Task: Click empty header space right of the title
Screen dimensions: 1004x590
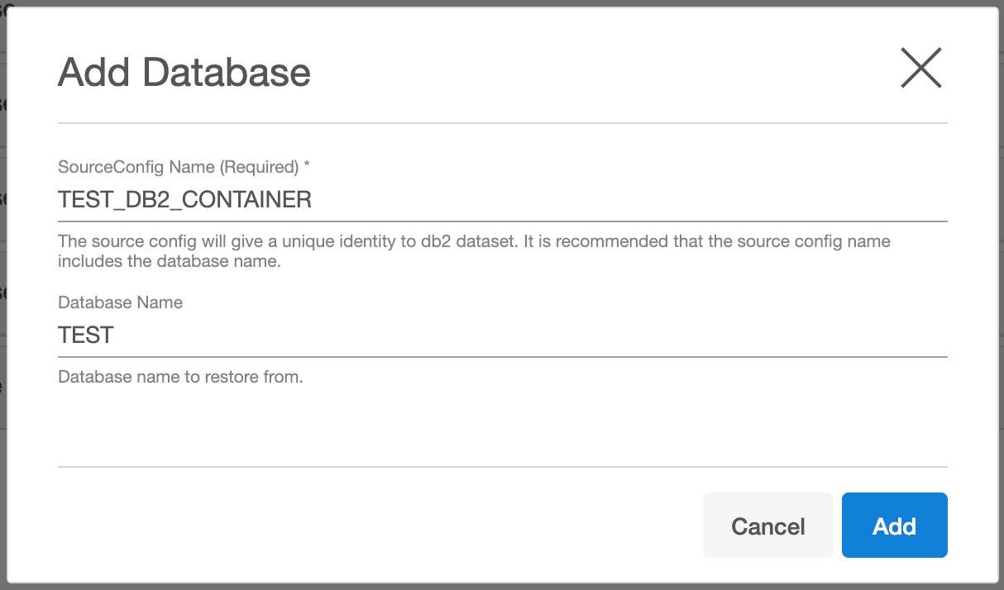Action: 604,73
